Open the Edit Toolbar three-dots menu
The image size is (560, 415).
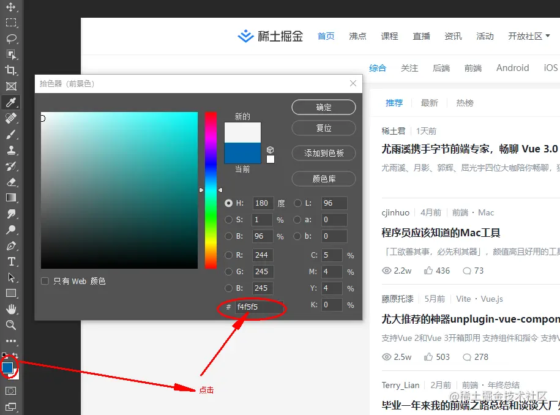click(x=11, y=341)
